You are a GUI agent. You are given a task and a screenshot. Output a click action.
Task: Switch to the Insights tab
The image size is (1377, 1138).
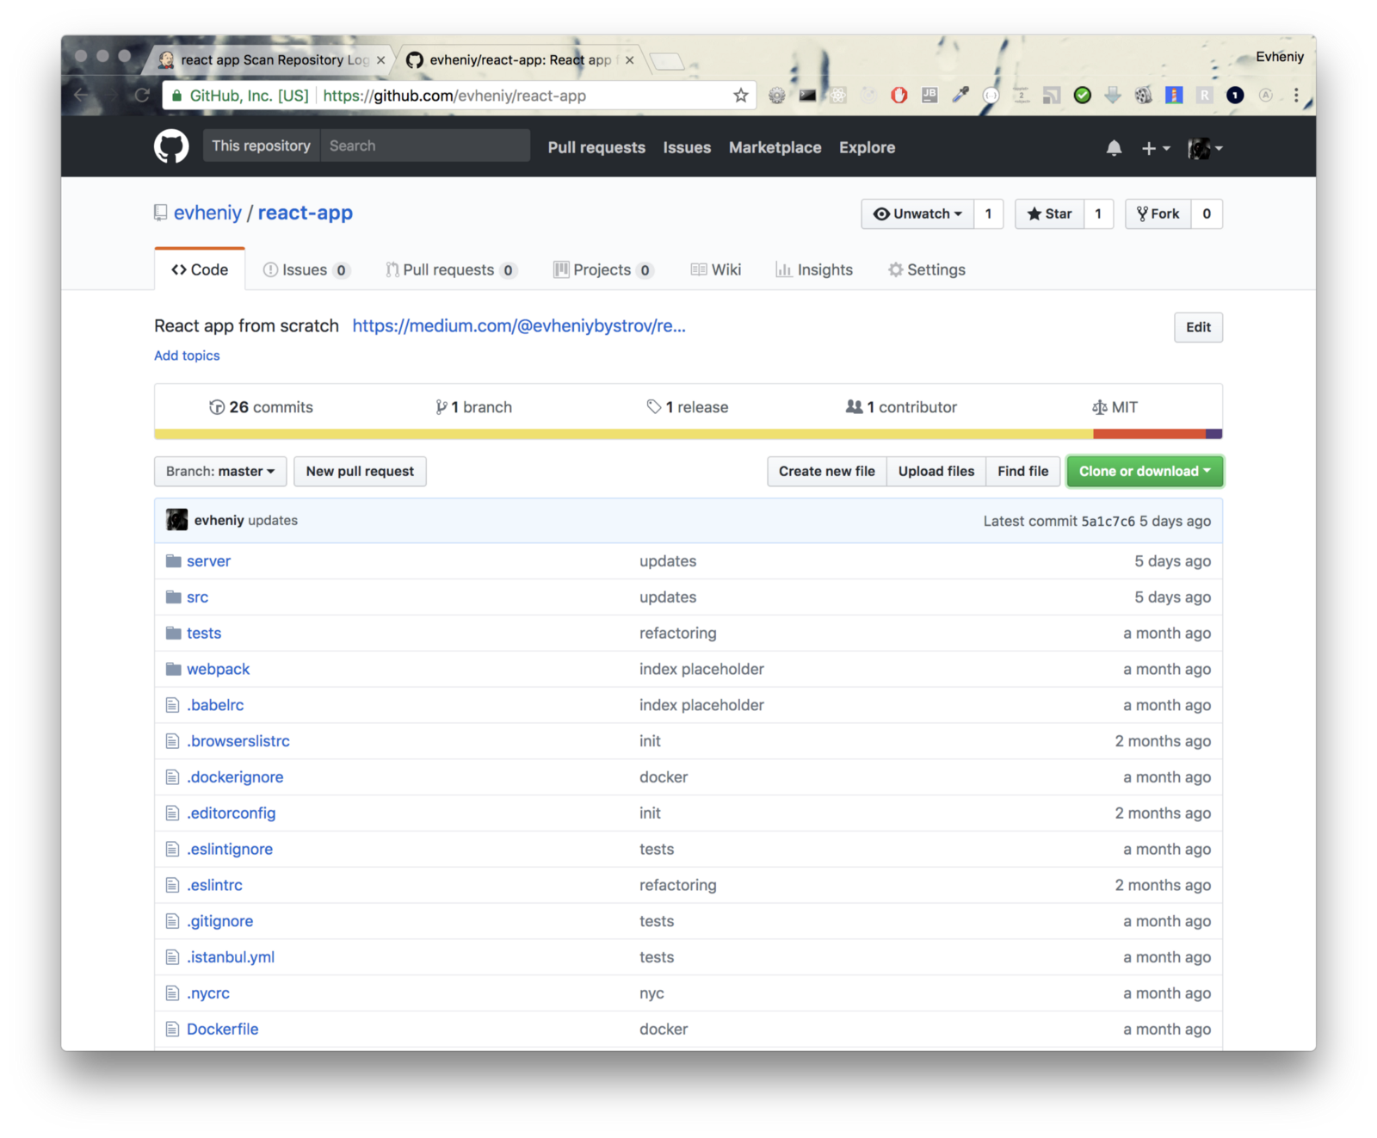point(814,269)
